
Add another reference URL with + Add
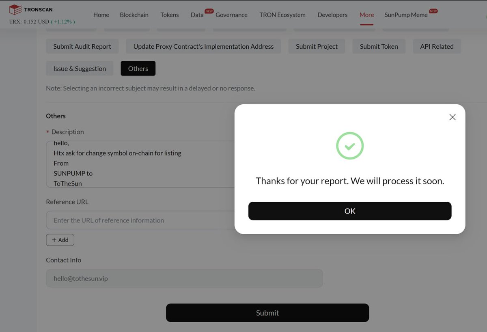[x=60, y=240]
